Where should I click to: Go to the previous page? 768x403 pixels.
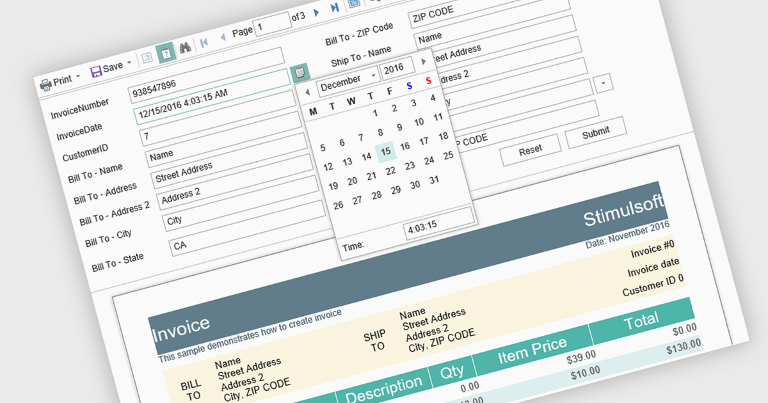point(223,37)
